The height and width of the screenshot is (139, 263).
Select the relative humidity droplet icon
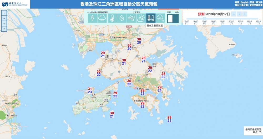click(x=122, y=18)
